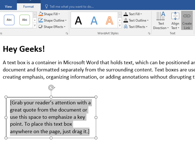Apply the blue WordArt A style
This screenshot has width=195, height=142.
[94, 20]
